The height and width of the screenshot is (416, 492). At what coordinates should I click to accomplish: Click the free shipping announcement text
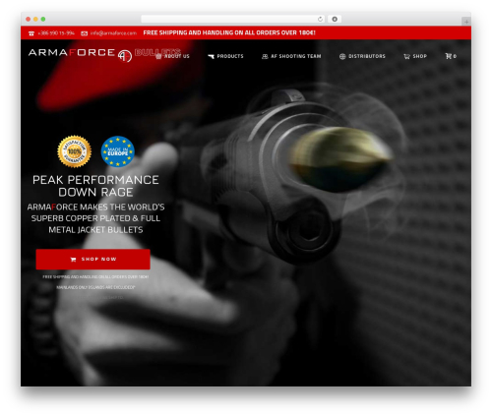(229, 32)
